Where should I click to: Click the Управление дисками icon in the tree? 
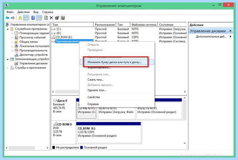pos(16,63)
